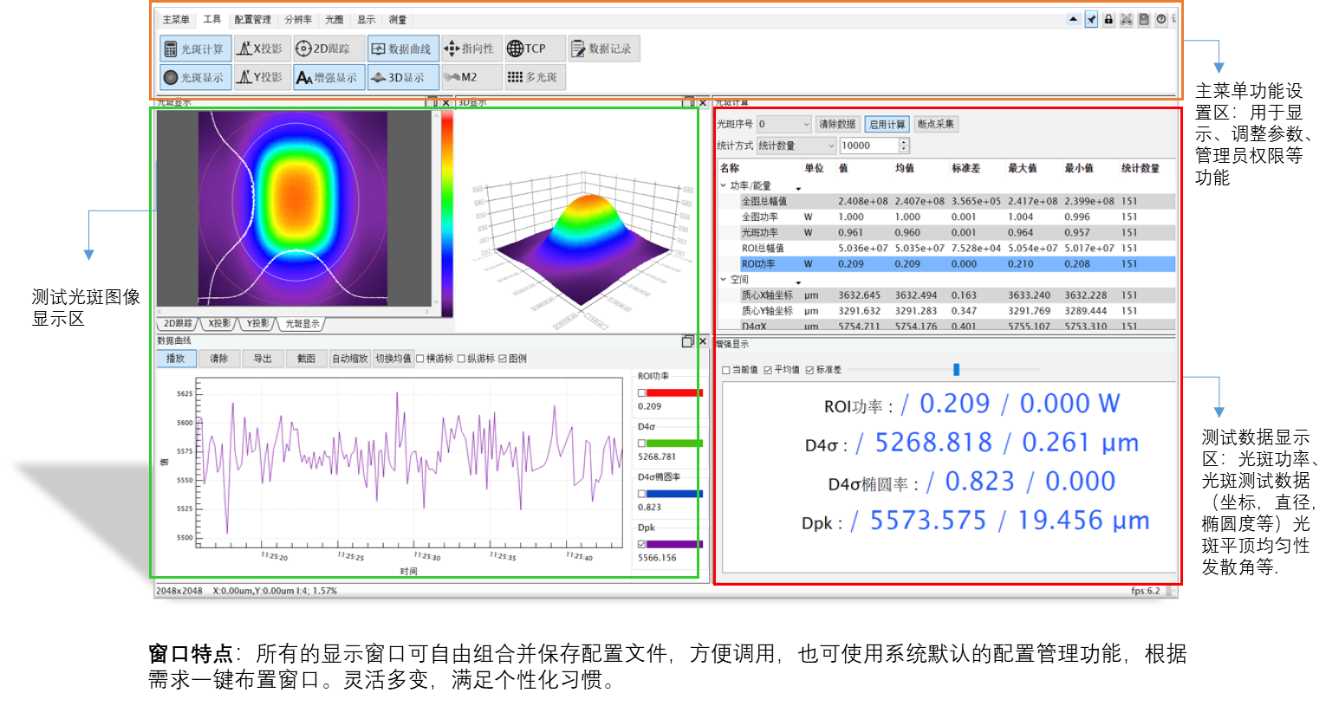
Task: Open the 光斑序号 dropdown
Action: [783, 125]
